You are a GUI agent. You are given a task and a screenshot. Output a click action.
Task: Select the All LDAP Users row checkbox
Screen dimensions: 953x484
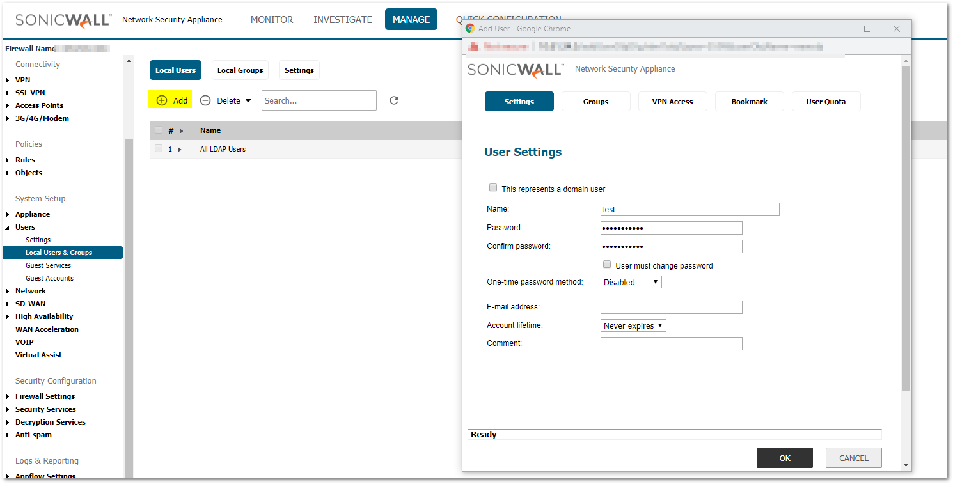159,149
